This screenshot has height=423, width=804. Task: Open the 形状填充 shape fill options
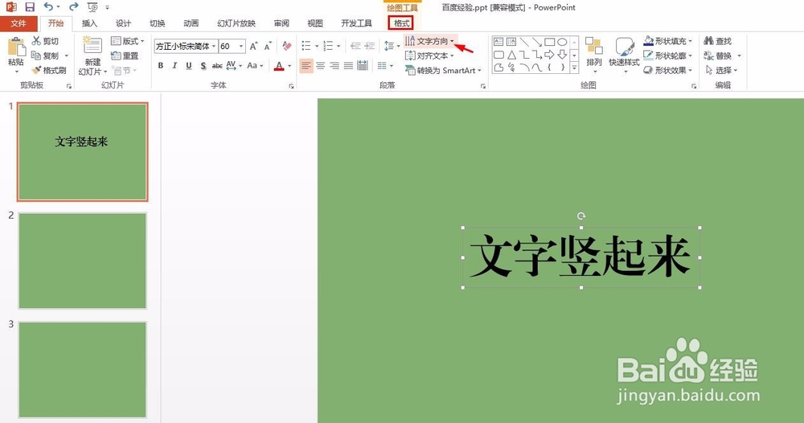pos(668,41)
